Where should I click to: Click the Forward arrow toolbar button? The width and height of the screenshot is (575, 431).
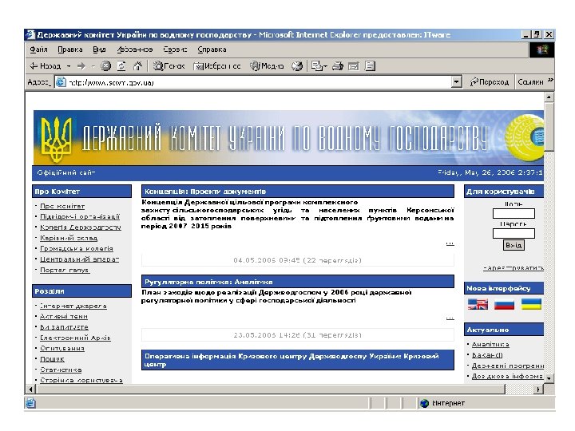81,66
